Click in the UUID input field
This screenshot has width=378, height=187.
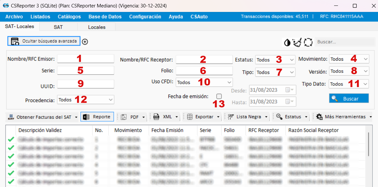pos(86,84)
